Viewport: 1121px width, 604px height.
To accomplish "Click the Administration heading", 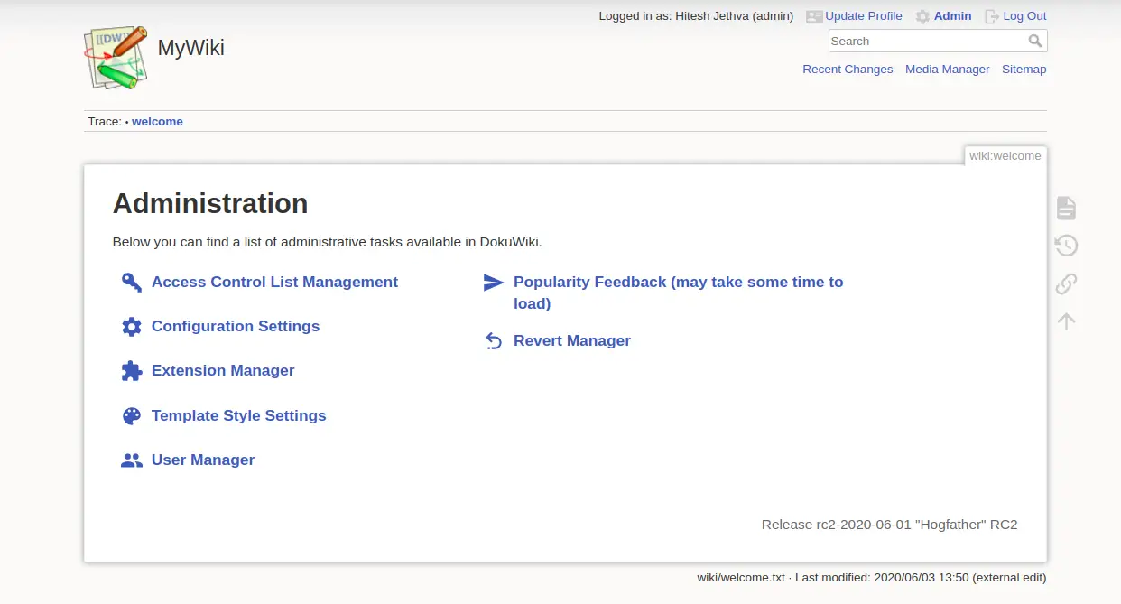I will point(210,204).
